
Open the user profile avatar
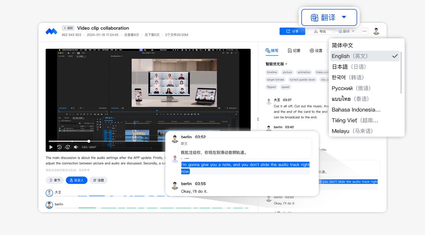[x=376, y=31]
